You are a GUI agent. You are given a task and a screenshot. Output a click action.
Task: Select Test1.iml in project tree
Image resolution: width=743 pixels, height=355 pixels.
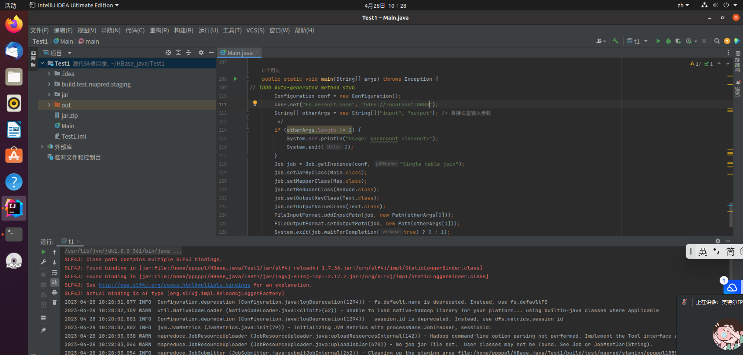[x=71, y=136]
